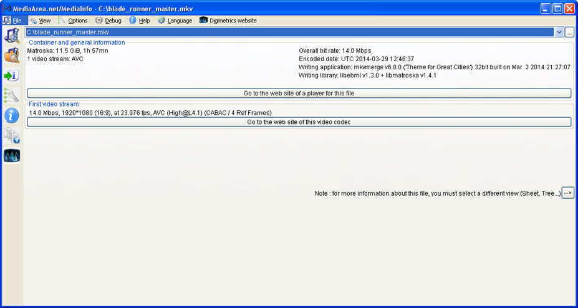Viewport: 578px width, 308px height.
Task: Click the blue About info sidebar icon
Action: click(x=12, y=115)
